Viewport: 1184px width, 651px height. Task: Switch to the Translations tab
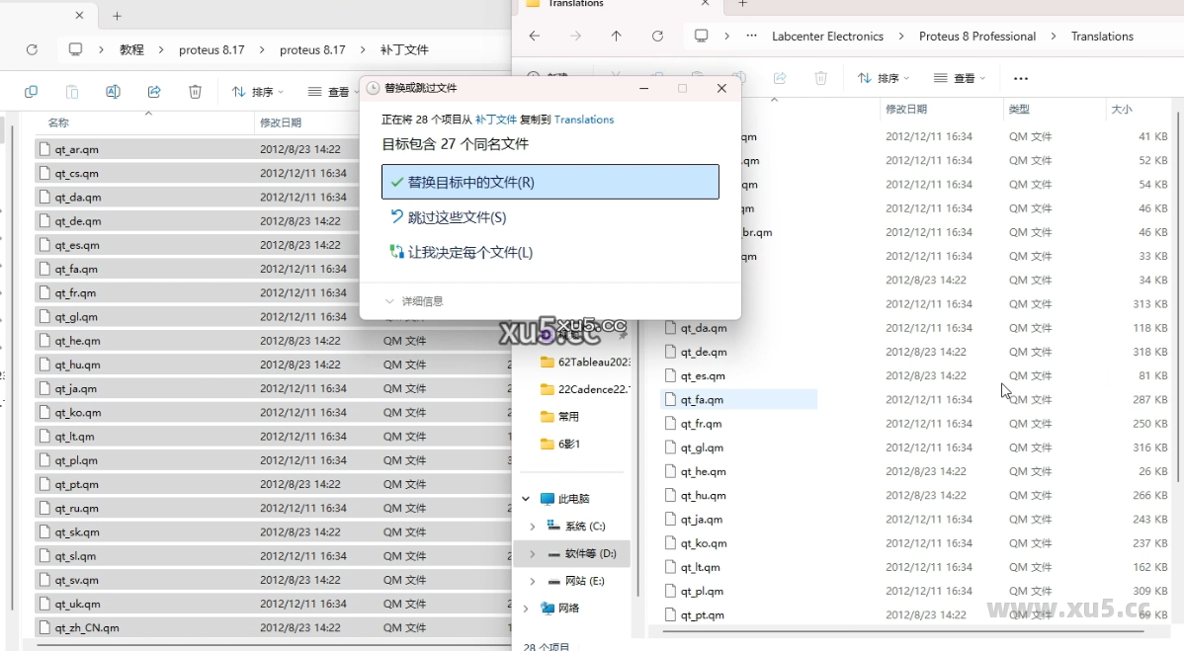click(x=579, y=5)
